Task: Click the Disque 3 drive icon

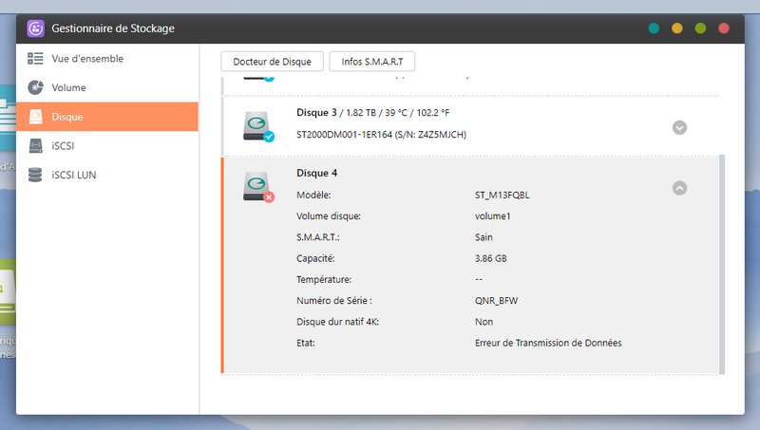Action: 257,126
